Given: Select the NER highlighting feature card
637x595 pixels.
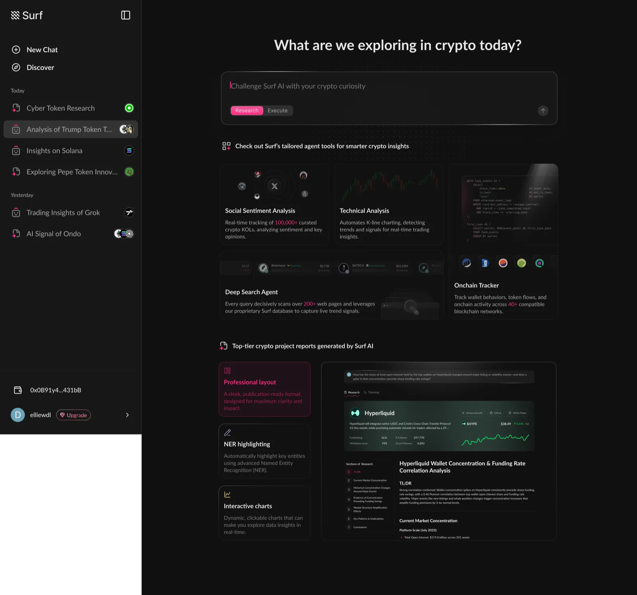Looking at the screenshot, I should coord(264,451).
